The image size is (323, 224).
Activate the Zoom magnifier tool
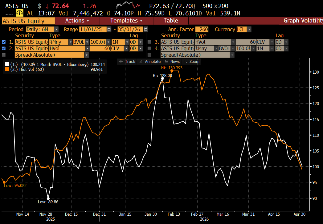click(191, 61)
